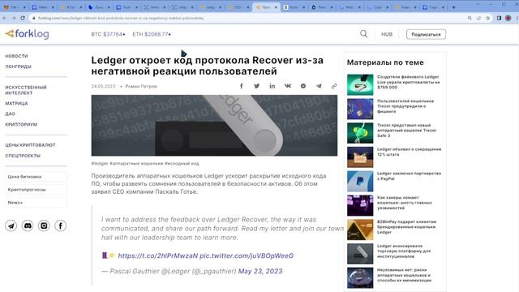Open Forklog Discord from sidebar

pos(28,225)
